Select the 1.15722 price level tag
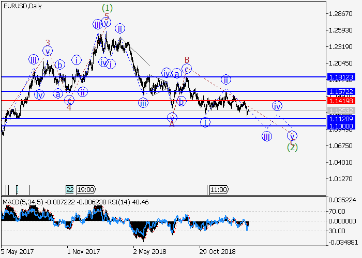The width and height of the screenshot is (362, 258). (x=340, y=91)
